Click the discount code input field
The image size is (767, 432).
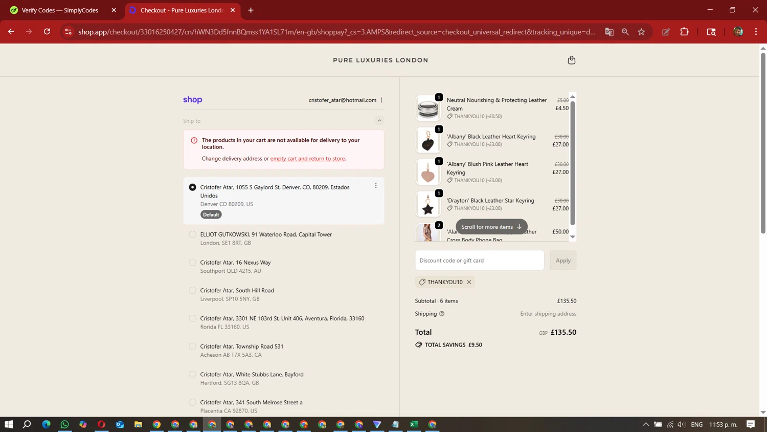(480, 261)
